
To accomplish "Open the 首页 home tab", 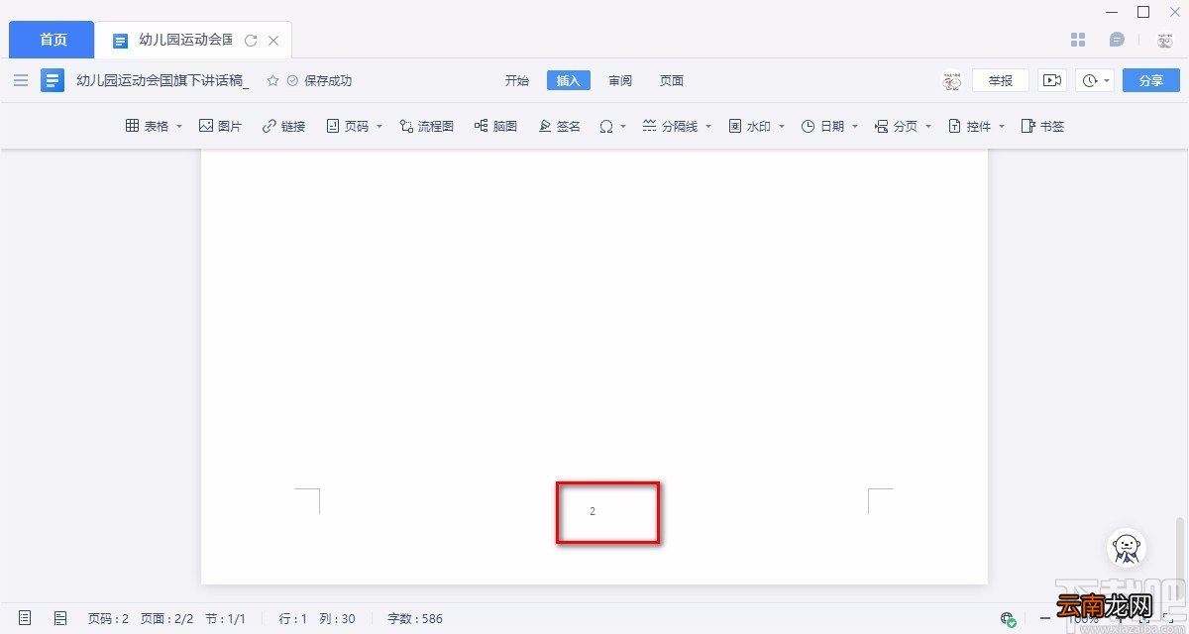I will (x=53, y=40).
